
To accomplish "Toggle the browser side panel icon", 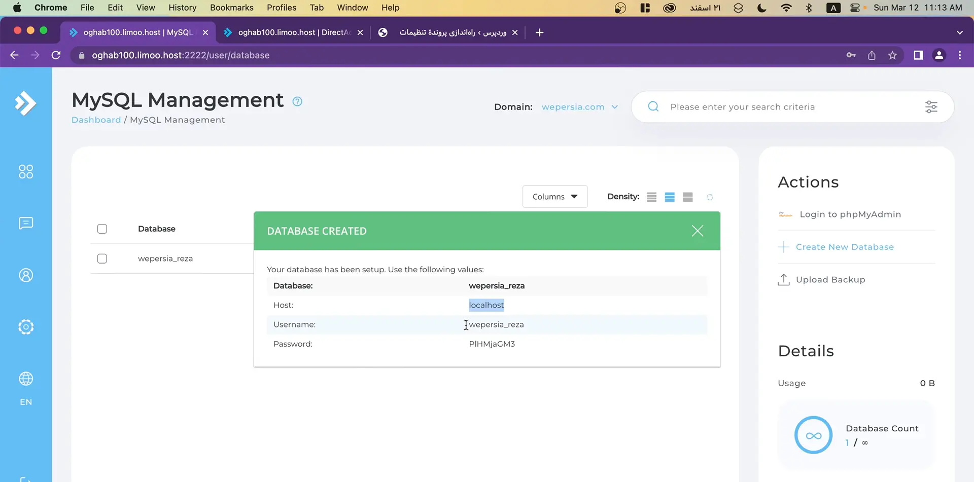I will [x=918, y=55].
